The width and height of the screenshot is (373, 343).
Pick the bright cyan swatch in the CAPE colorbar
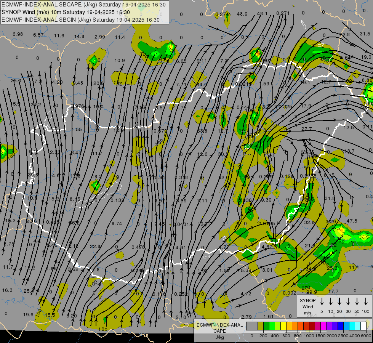click(352, 326)
